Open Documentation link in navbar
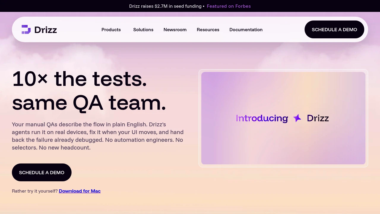Viewport: 380px width, 214px height. tap(246, 30)
